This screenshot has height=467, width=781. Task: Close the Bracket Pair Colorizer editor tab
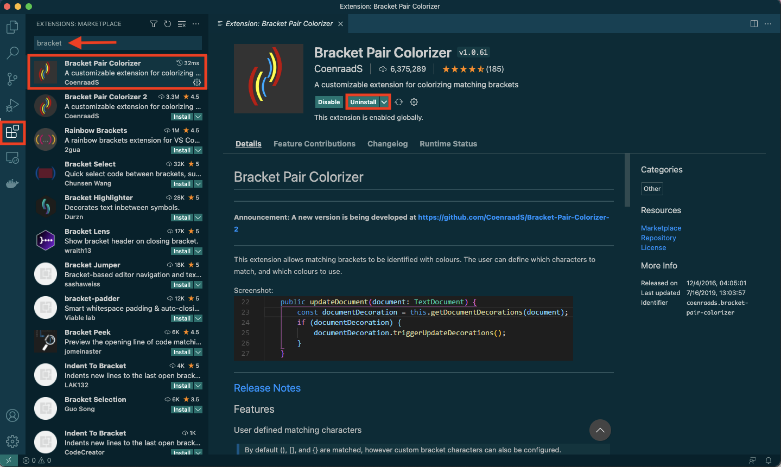coord(340,24)
